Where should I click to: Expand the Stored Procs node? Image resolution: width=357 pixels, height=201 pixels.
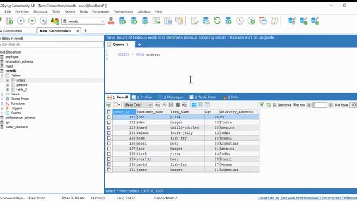click(2, 99)
